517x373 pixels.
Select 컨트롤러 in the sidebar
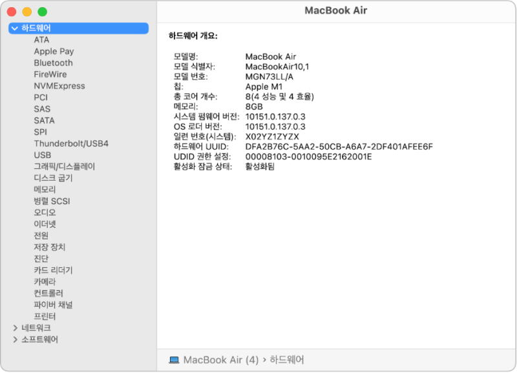[48, 294]
